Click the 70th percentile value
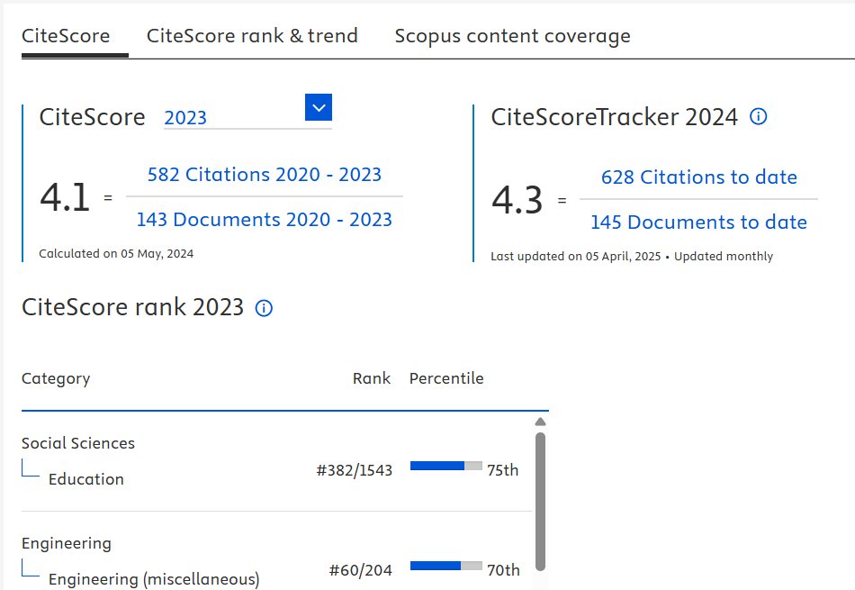 pyautogui.click(x=503, y=570)
